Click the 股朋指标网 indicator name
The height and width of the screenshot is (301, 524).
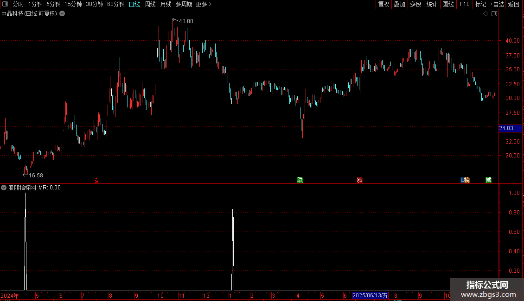pyautogui.click(x=22, y=188)
